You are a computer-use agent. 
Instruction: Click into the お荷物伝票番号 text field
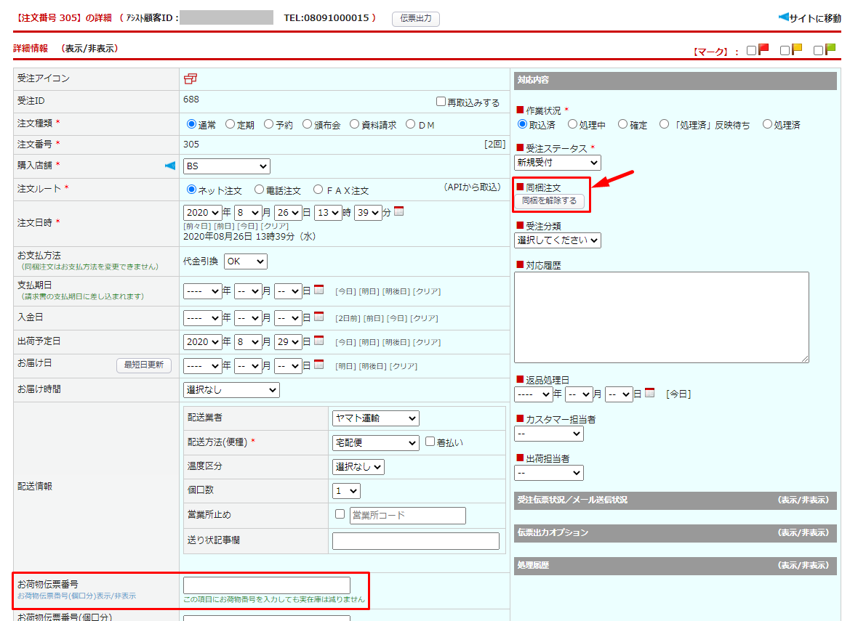[x=267, y=585]
